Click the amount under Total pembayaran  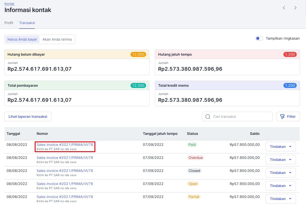40,100
